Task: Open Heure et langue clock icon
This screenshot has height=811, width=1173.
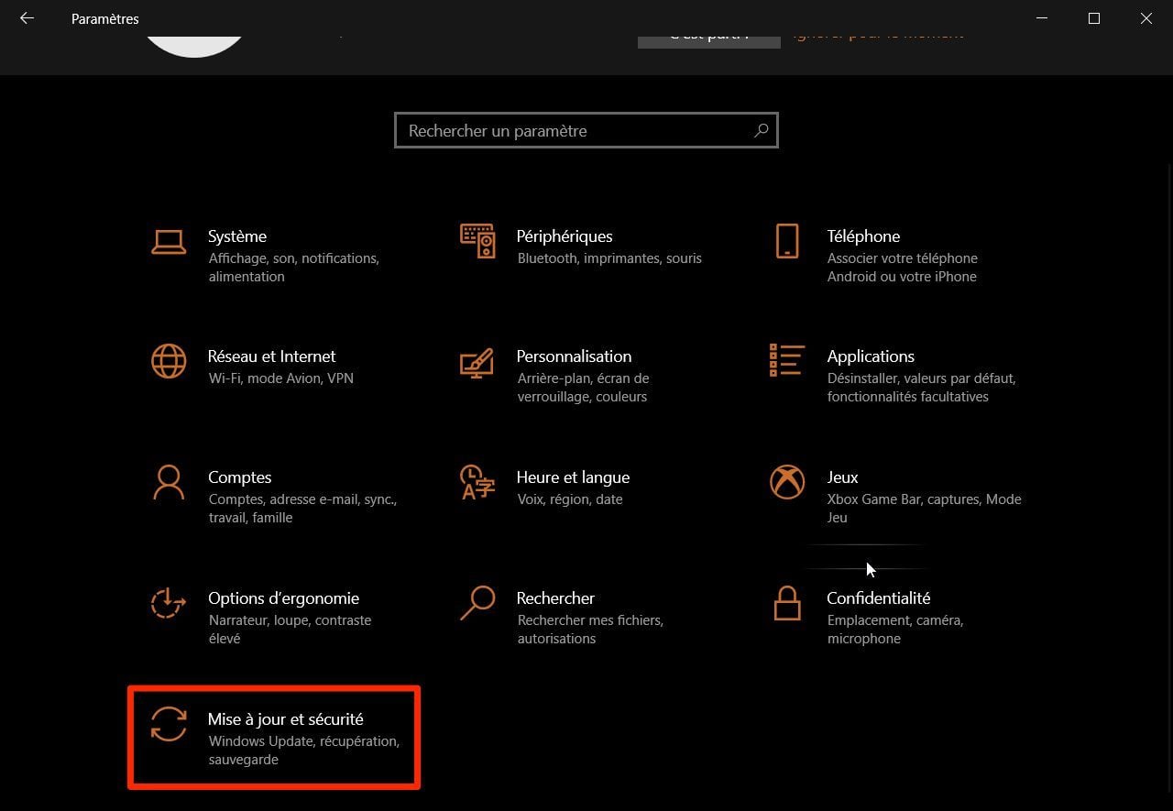Action: 477,482
